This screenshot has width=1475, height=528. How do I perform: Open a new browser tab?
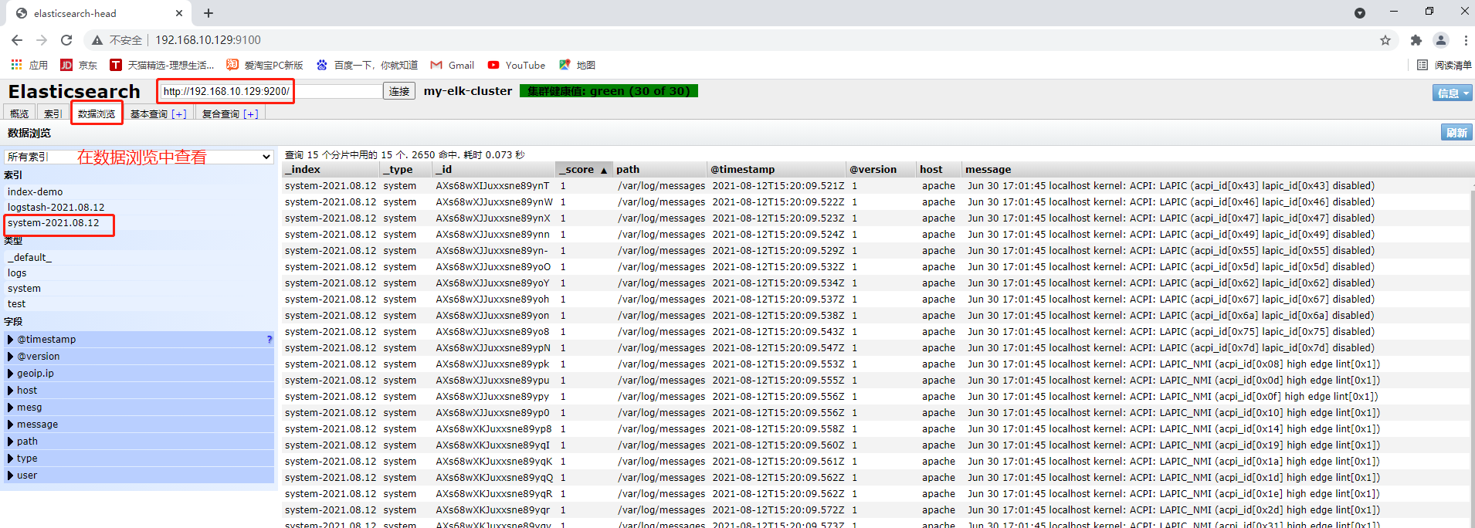pos(209,13)
